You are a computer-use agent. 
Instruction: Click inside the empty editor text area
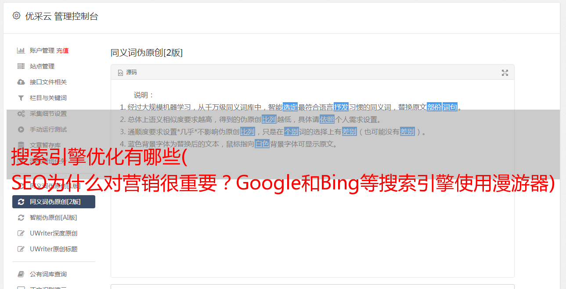pos(312,219)
